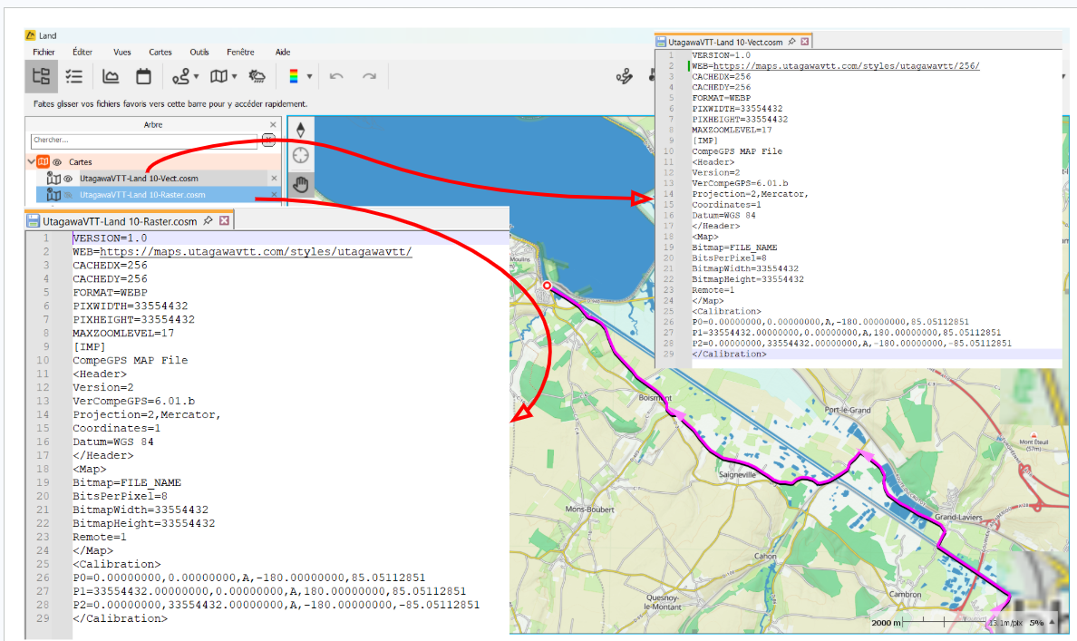This screenshot has height=641, width=1077.
Task: Click Projection=2,Mercator, line in Raster editor
Action: point(146,414)
